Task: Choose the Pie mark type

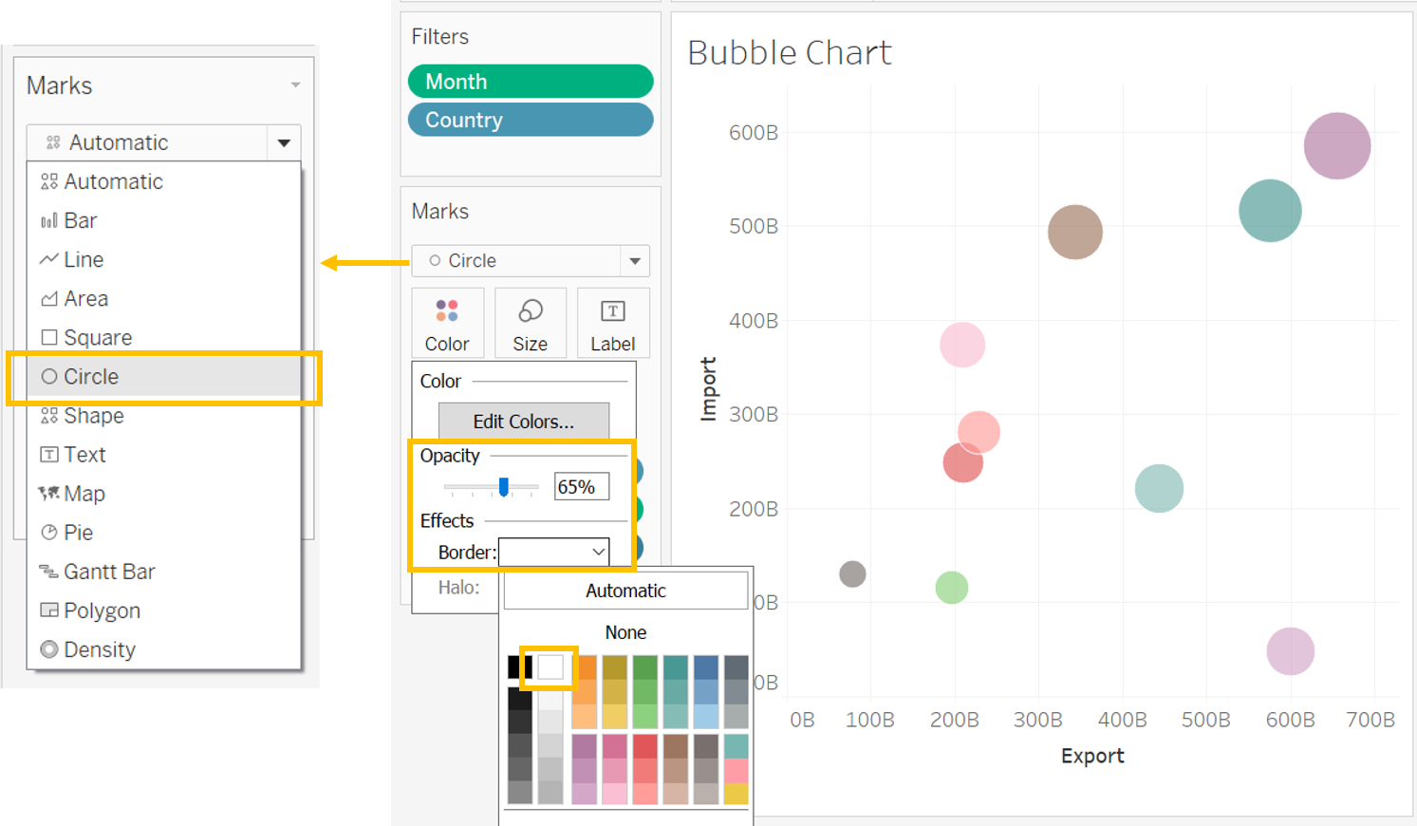Action: [x=78, y=533]
